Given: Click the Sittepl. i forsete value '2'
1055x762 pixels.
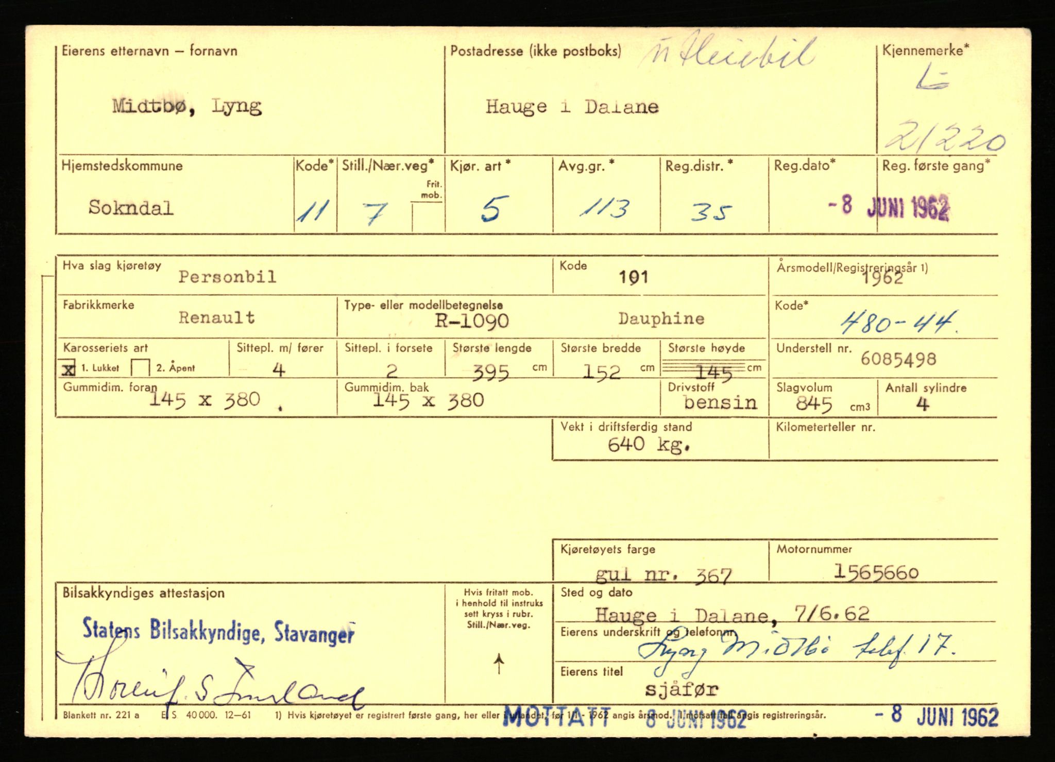Looking at the screenshot, I should pyautogui.click(x=392, y=371).
